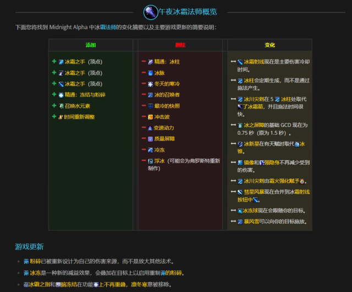The image size is (352, 292).
Task: Click the 最冷的快照 spell icon
Action: tap(150, 106)
